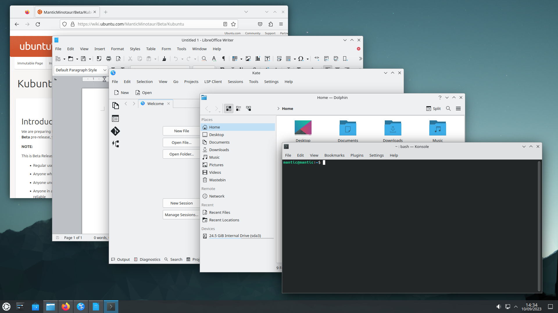Viewport: 558px width, 313px height.
Task: Toggle Reader View in Firefox address bar
Action: coord(225,24)
